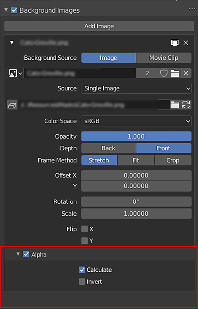The width and height of the screenshot is (198, 309).
Task: Toggle fake user shield icon
Action: [x=164, y=73]
